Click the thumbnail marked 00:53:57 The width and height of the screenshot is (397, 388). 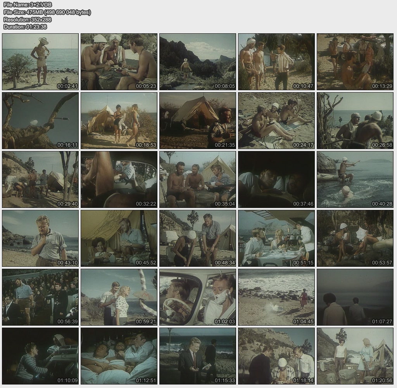[x=355, y=239]
